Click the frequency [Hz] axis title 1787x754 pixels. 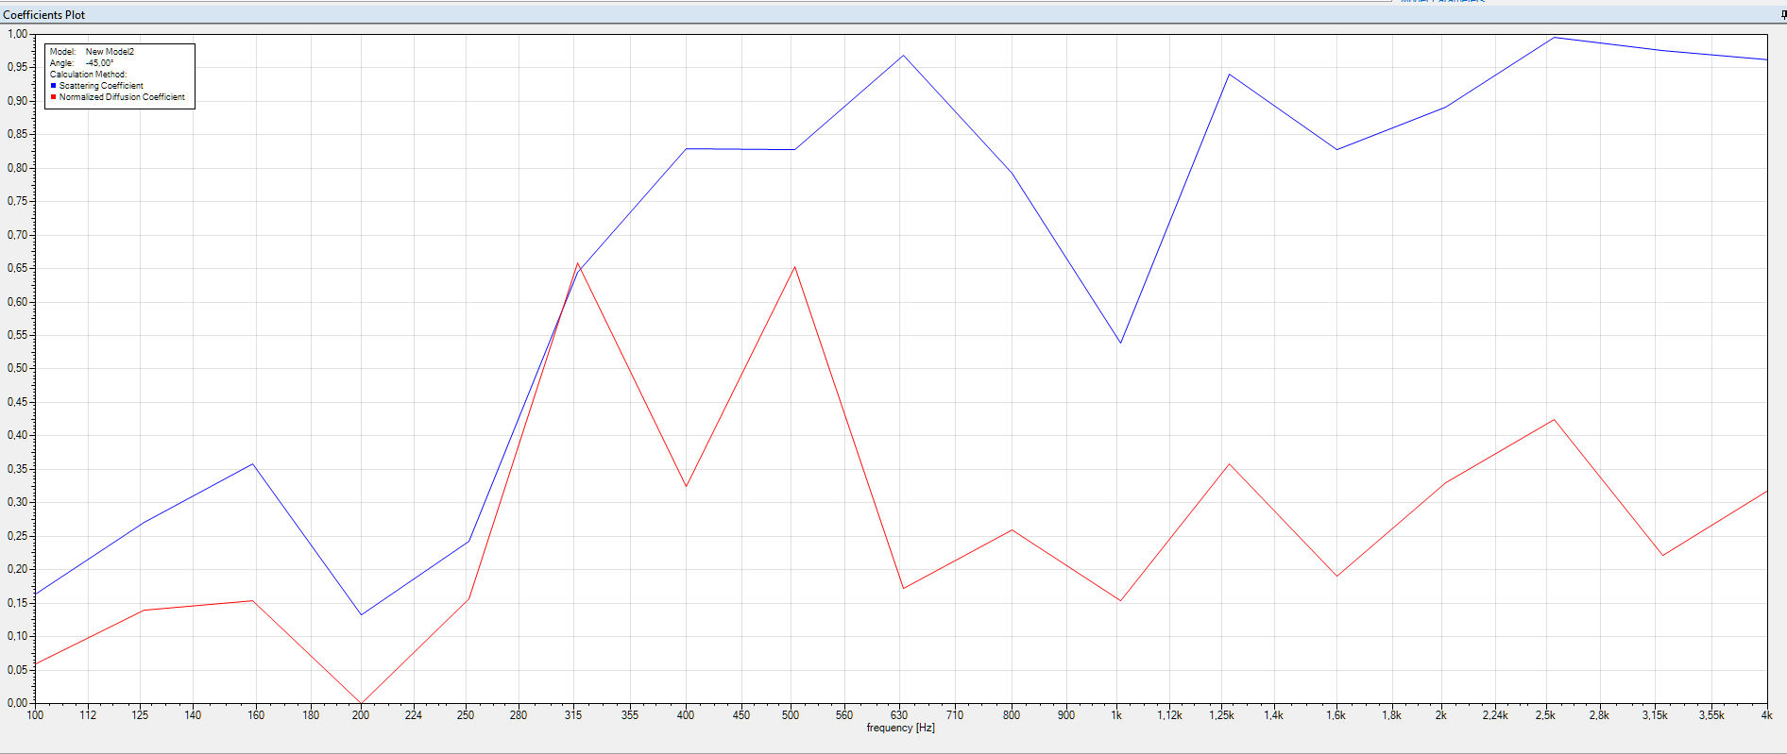point(900,728)
